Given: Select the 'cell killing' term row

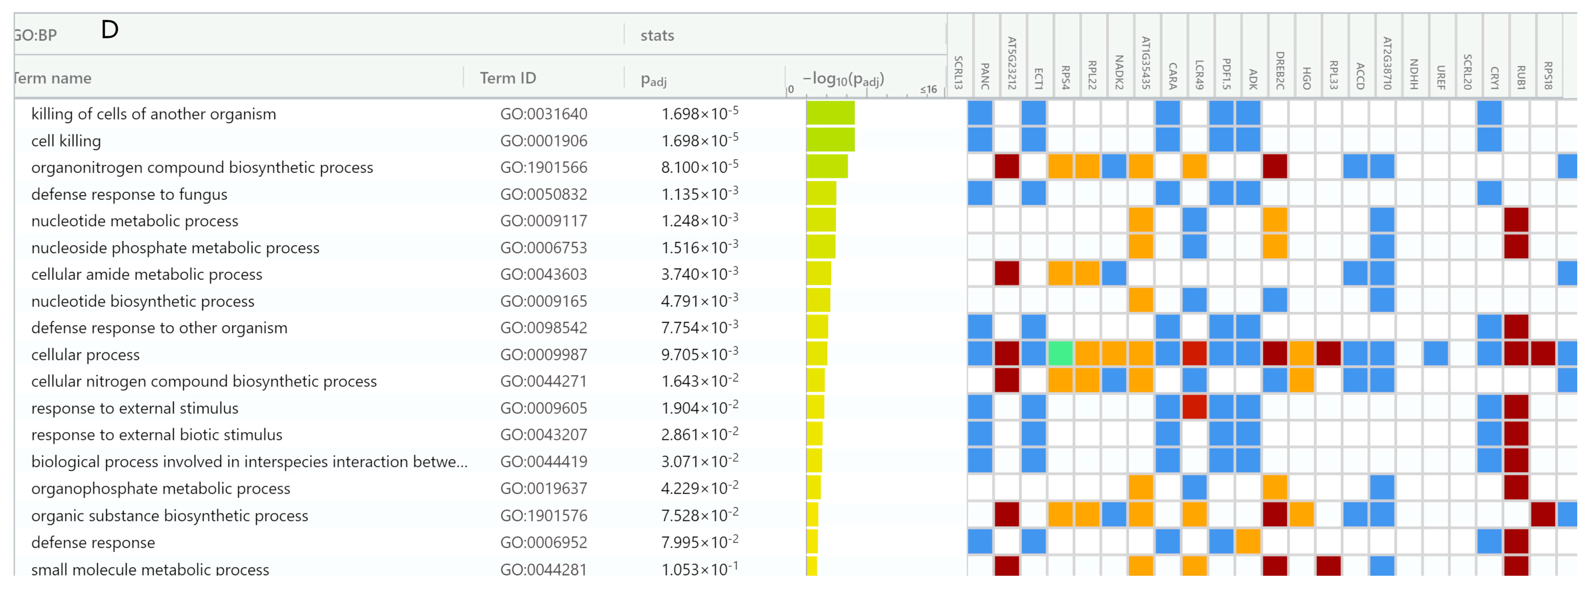Looking at the screenshot, I should (x=66, y=141).
